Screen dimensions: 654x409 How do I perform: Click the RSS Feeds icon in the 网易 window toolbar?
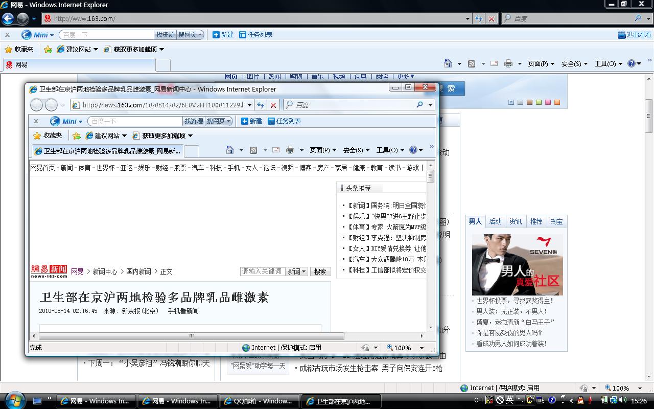[x=472, y=63]
